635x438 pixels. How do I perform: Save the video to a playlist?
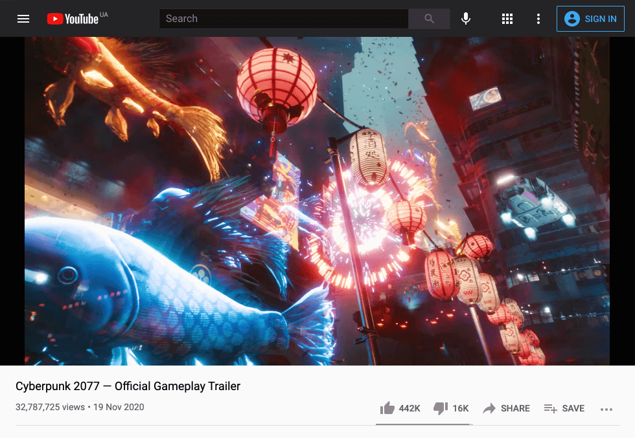click(564, 408)
